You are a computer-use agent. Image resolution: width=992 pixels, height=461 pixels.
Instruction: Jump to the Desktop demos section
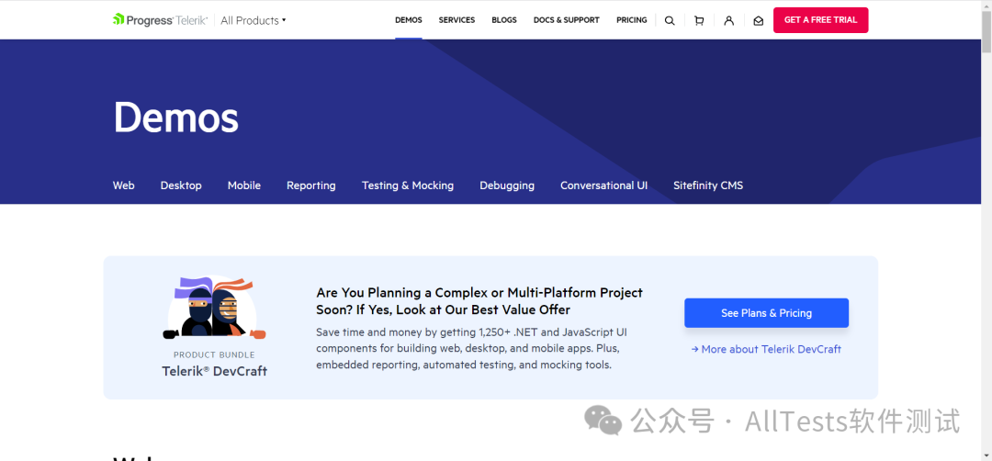click(181, 186)
